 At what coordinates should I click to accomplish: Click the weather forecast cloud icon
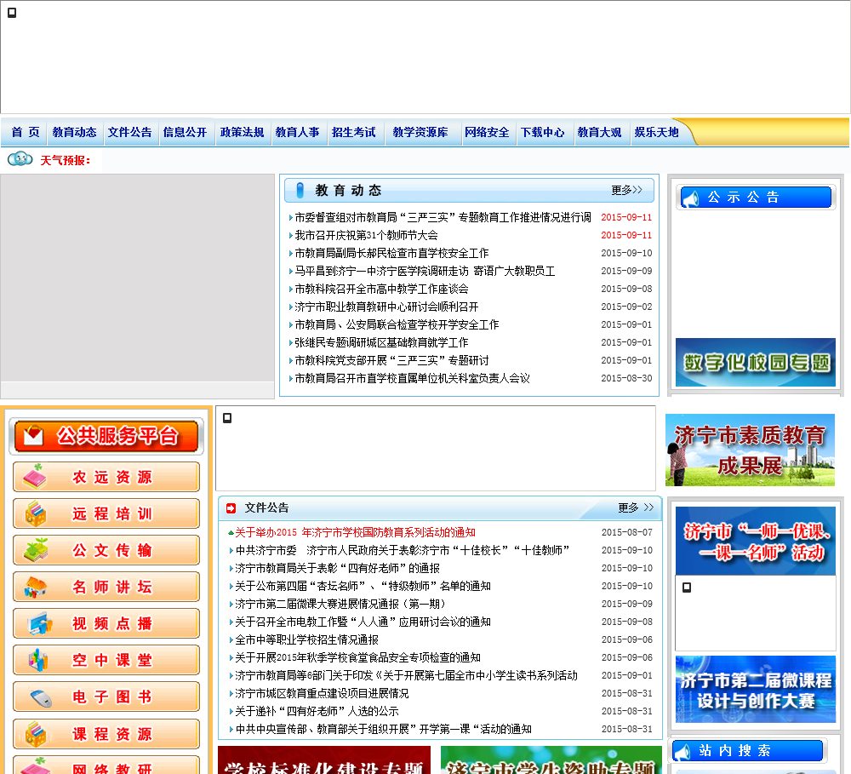(20, 159)
